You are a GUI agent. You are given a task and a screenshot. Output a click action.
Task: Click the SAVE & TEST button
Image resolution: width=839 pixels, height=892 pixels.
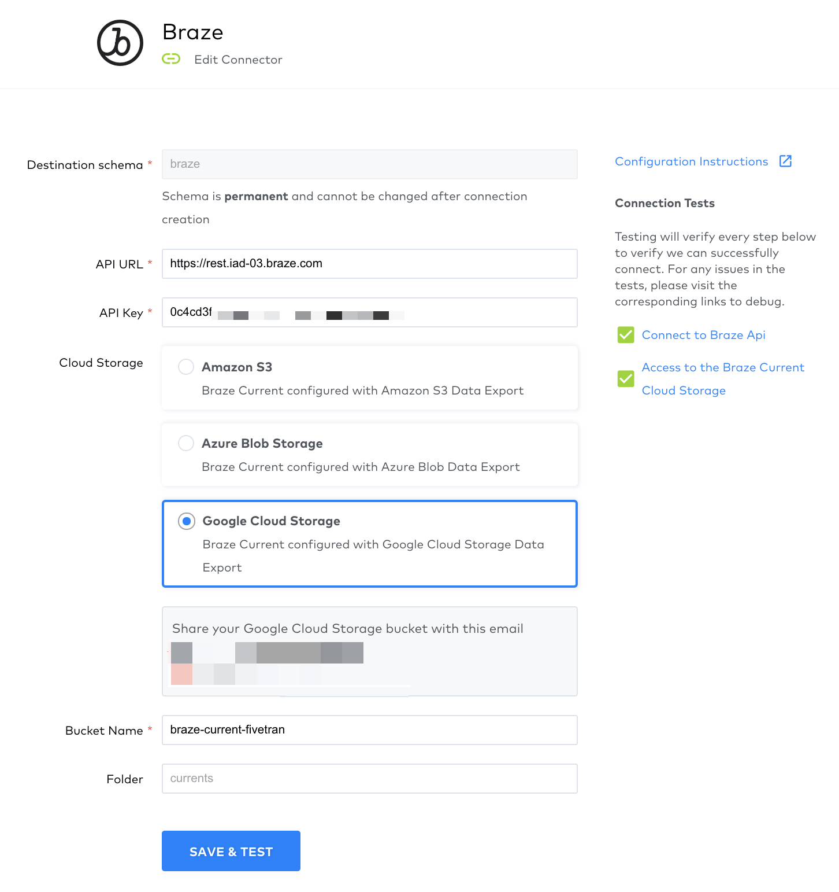pyautogui.click(x=231, y=851)
